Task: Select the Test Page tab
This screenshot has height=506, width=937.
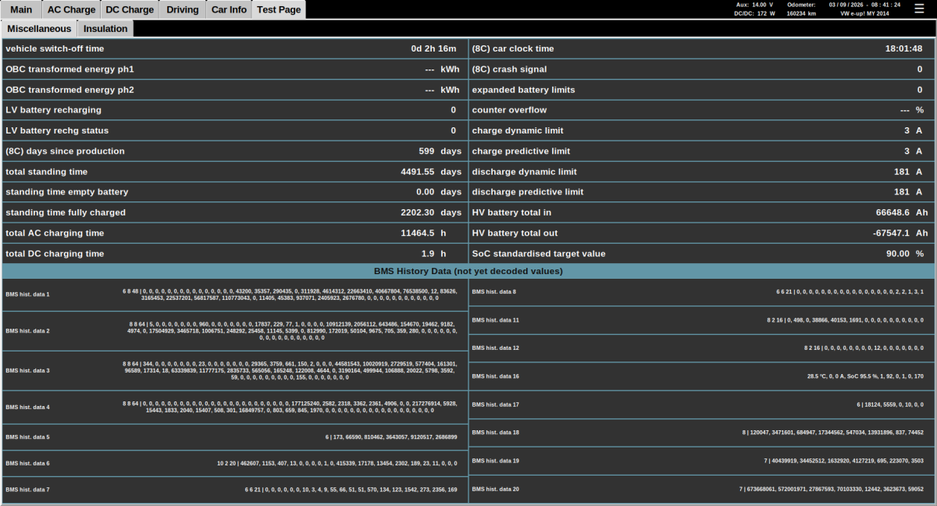Action: tap(279, 9)
